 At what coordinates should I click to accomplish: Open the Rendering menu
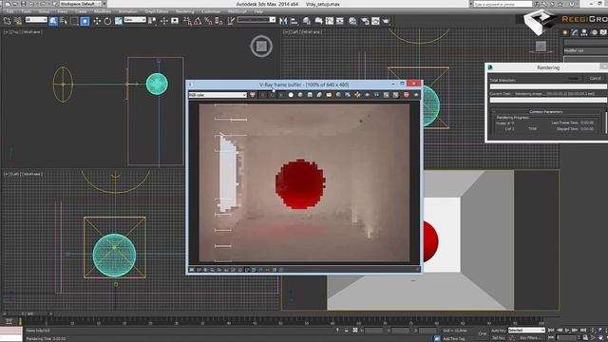tap(184, 11)
